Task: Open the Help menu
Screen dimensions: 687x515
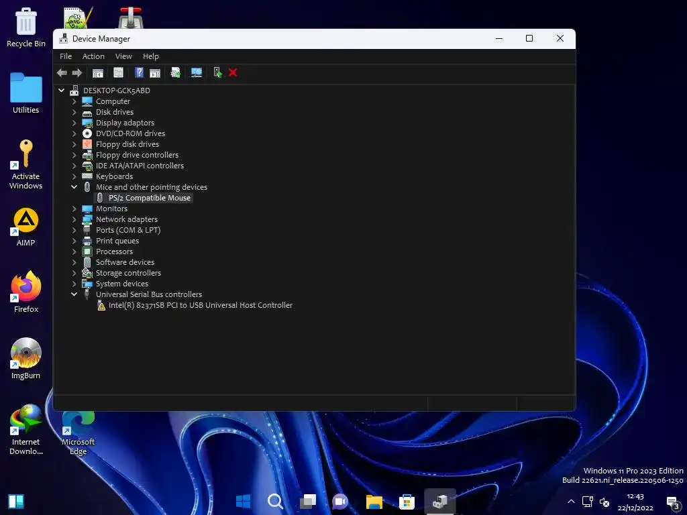Action: [151, 56]
